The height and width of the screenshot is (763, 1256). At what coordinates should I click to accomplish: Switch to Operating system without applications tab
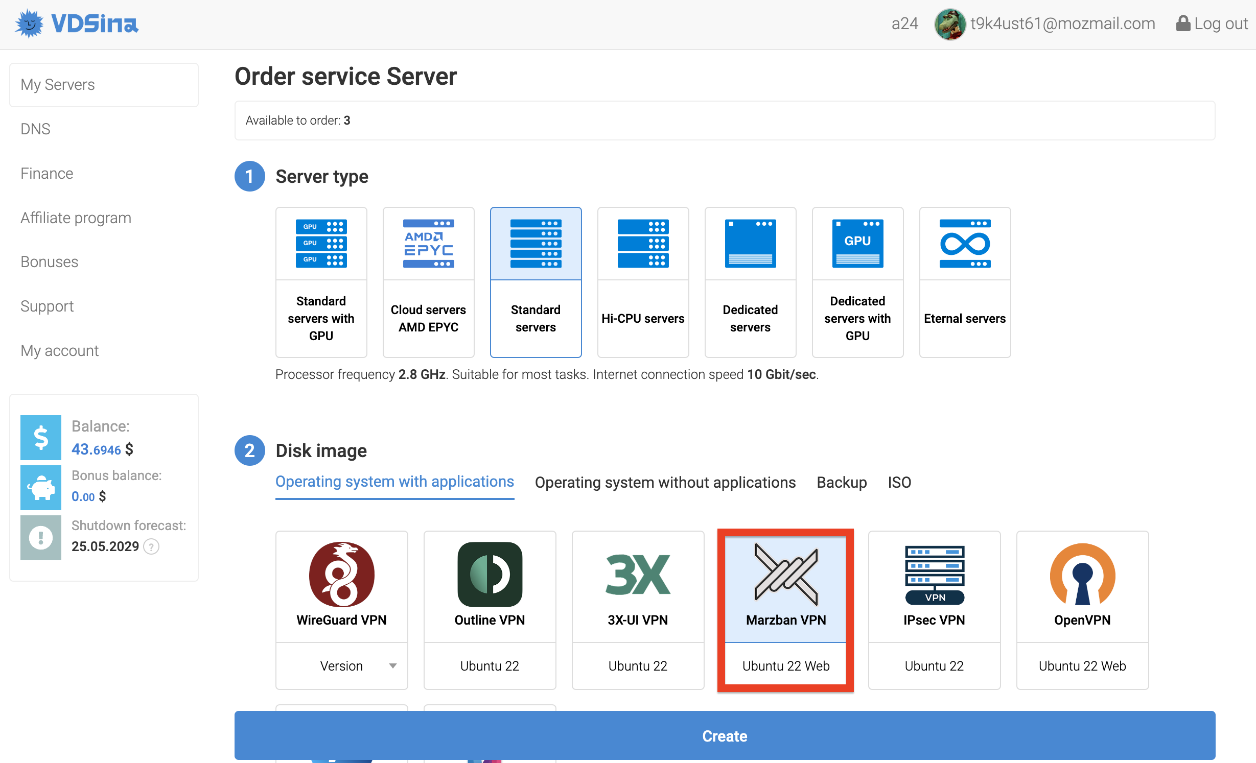tap(665, 482)
